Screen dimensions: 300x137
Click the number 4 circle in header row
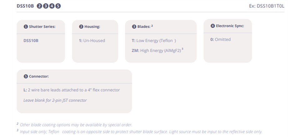point(52,6)
